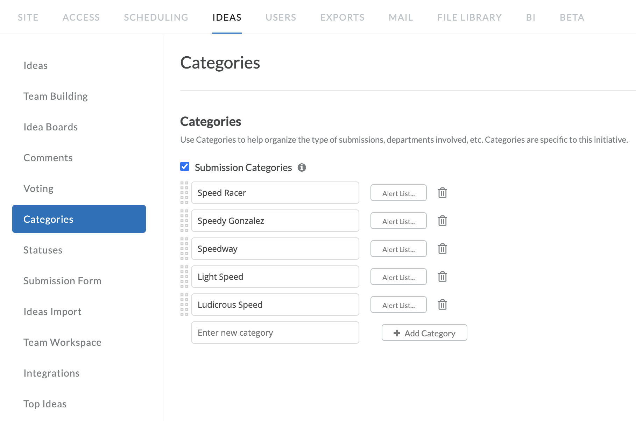The width and height of the screenshot is (636, 421).
Task: Edit the Light Speed category name
Action: [275, 277]
